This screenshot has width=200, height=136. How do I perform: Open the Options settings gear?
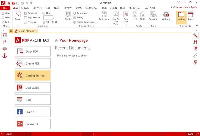point(166,16)
